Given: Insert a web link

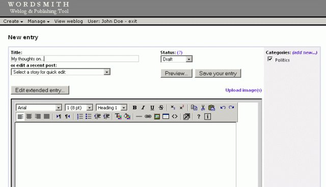Looking at the screenshot, I should pos(148,116).
